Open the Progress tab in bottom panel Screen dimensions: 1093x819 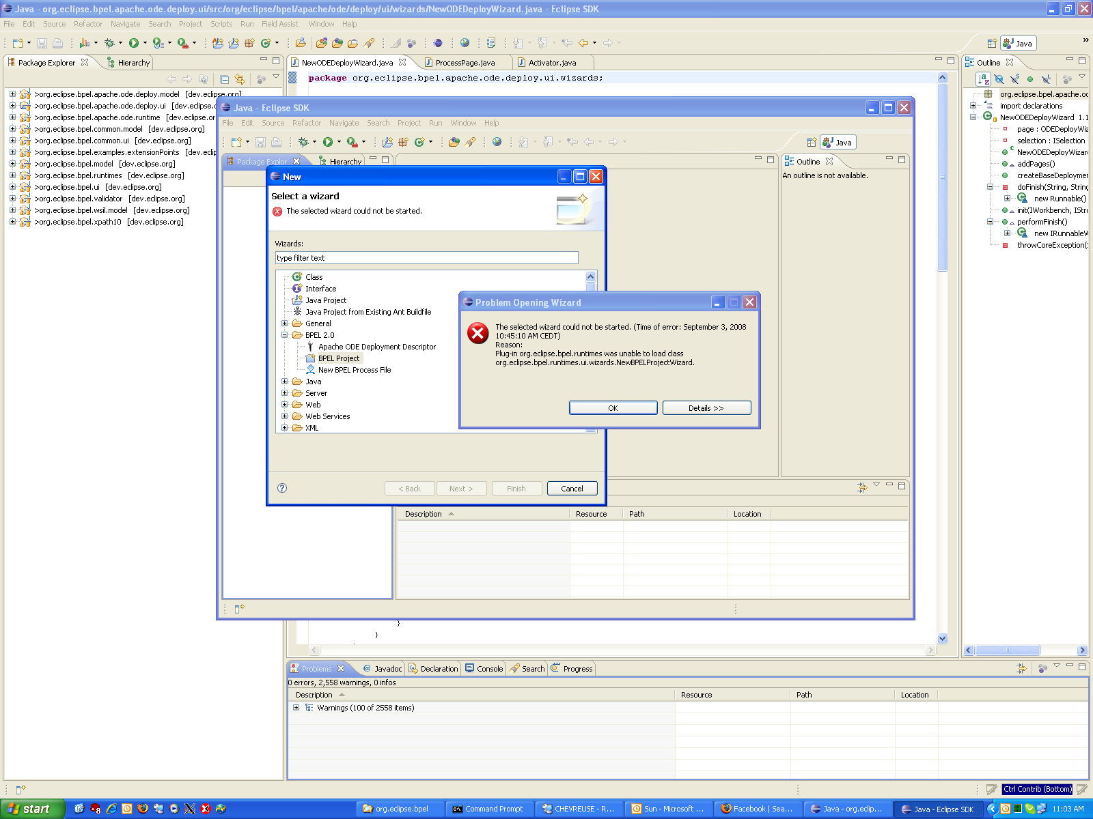(x=572, y=669)
